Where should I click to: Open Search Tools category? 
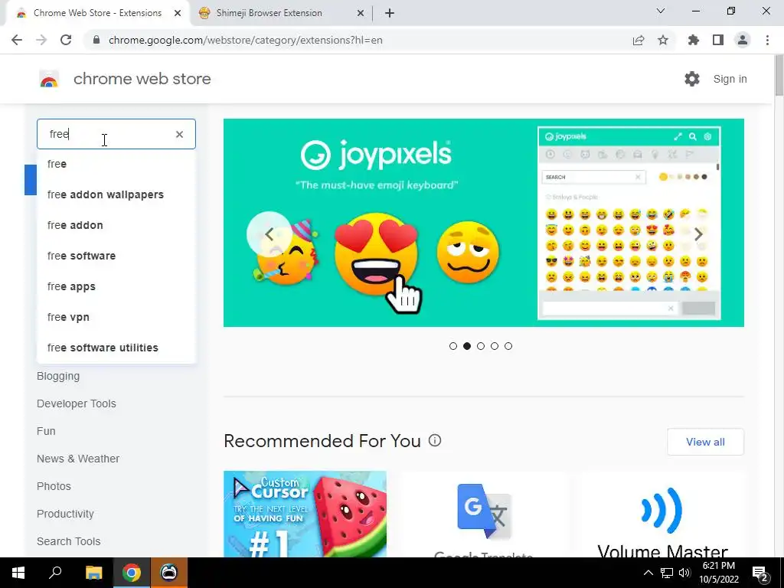68,541
